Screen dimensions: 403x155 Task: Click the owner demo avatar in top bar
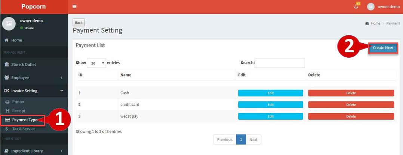click(x=370, y=7)
